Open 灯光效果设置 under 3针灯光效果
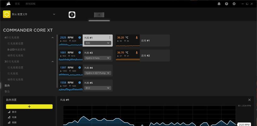The height and width of the screenshot is (126, 257). pyautogui.click(x=15, y=68)
